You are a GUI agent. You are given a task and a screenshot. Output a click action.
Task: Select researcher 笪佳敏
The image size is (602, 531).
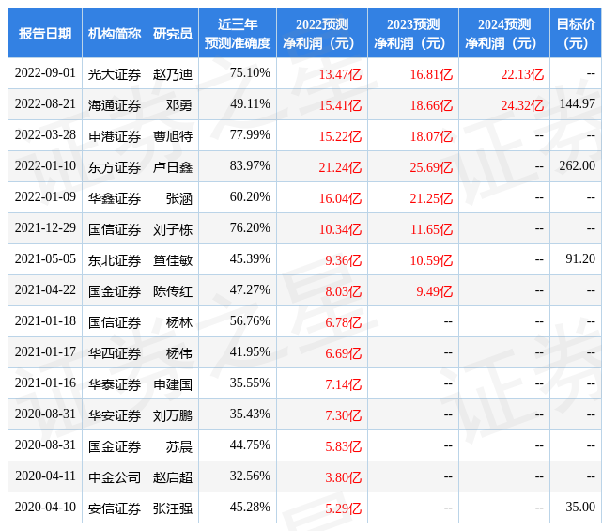pos(173,261)
